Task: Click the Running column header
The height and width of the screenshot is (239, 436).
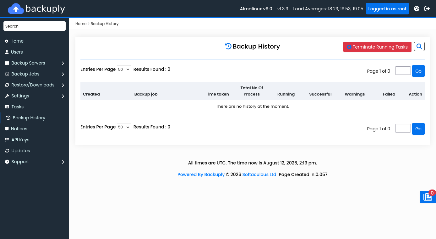Action: click(x=286, y=94)
